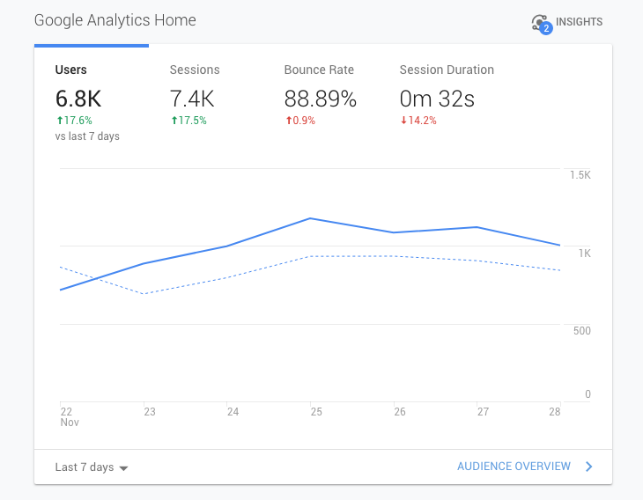Viewport: 643px width, 500px height.
Task: Click the 26 date axis label
Action: (400, 411)
